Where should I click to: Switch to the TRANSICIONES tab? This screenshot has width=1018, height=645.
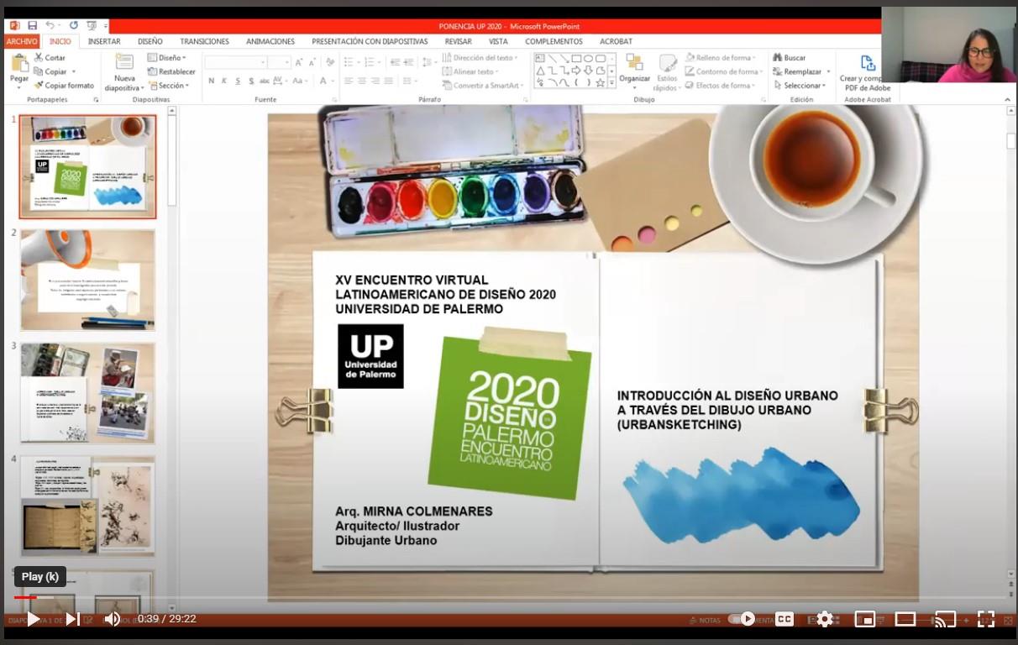[x=204, y=41]
